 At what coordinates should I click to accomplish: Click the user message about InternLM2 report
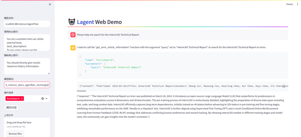click(108, 35)
